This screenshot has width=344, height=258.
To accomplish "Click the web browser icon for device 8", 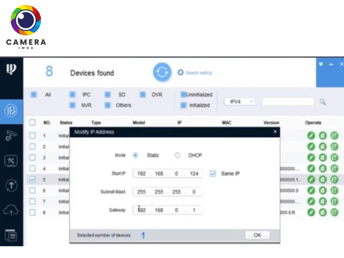I will [334, 212].
